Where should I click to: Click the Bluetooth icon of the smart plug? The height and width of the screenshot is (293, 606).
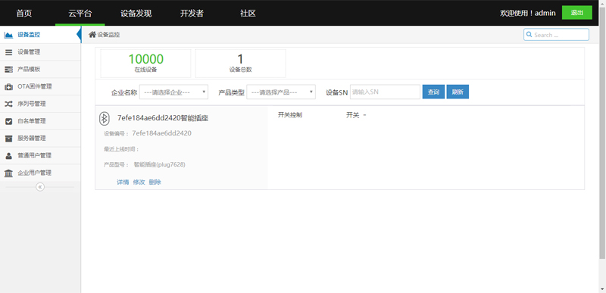(104, 119)
